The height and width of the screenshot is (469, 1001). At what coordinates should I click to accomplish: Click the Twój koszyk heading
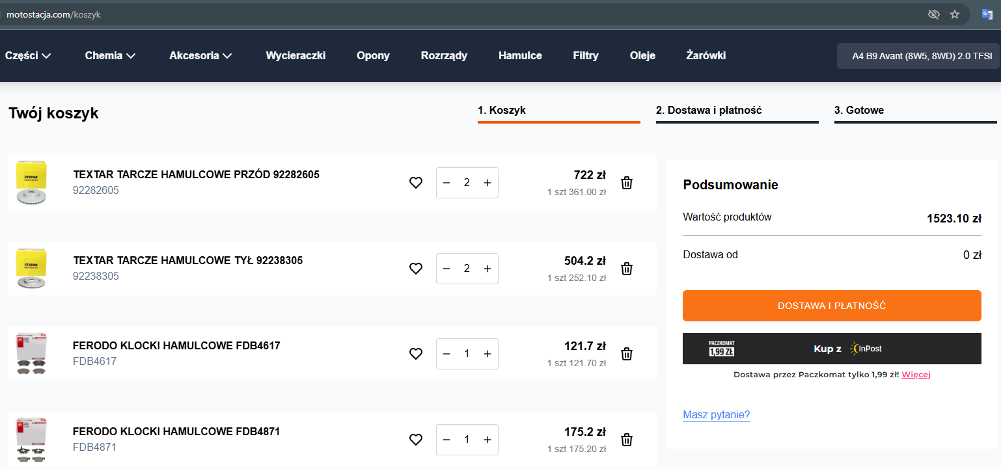coord(53,114)
